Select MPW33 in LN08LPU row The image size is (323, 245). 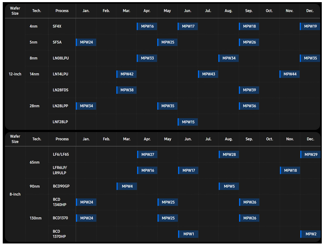coord(147,58)
